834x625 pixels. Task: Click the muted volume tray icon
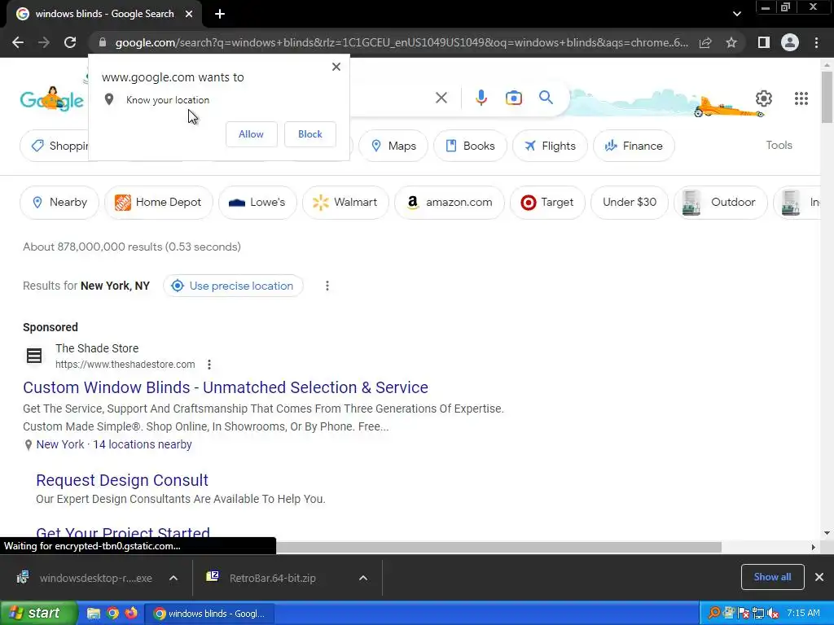774,614
